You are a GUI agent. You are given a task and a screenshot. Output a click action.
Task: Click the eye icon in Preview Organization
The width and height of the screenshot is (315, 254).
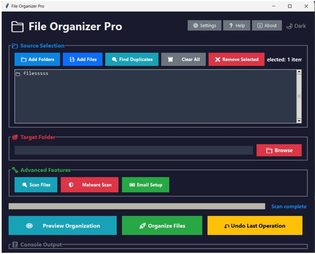[x=30, y=226]
